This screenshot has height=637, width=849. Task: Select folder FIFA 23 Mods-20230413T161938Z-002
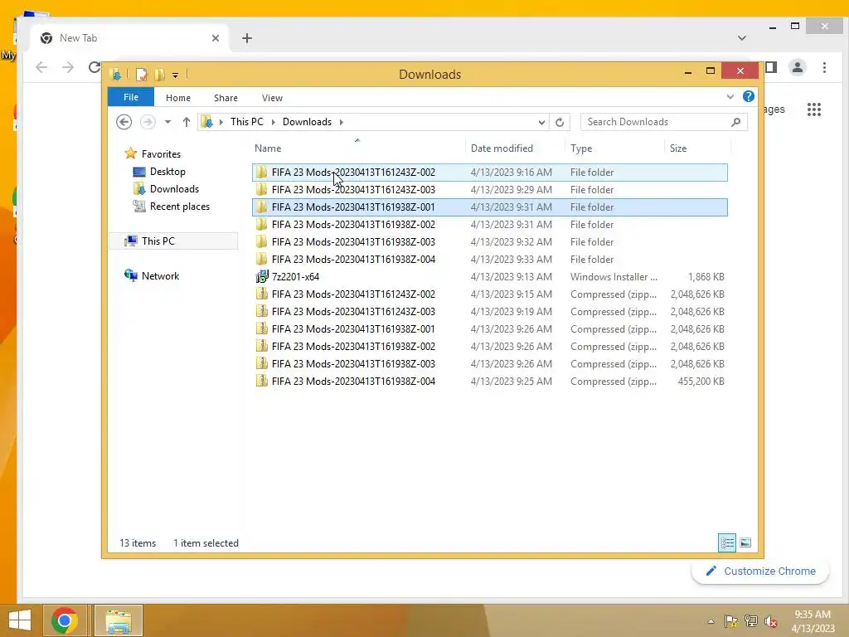click(489, 224)
